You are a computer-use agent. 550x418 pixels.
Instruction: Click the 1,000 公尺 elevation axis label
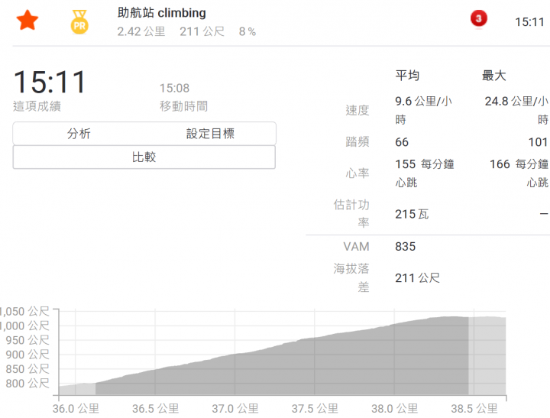24,326
